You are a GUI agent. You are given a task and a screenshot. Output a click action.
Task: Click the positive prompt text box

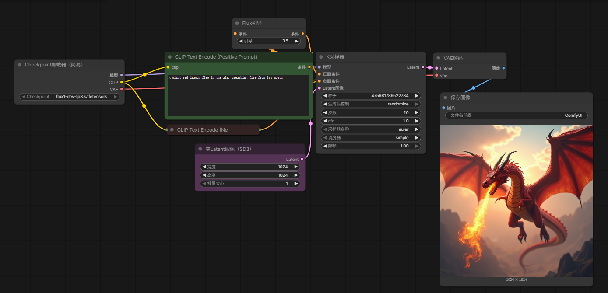pyautogui.click(x=239, y=95)
